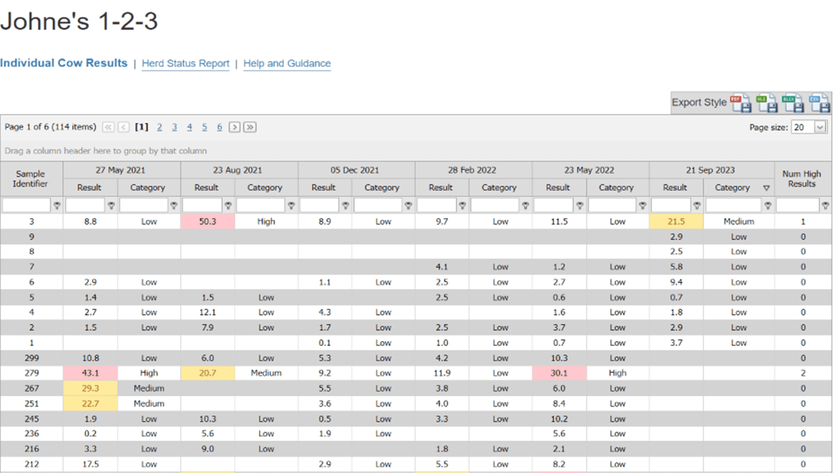Export results as CSV file

[x=819, y=103]
